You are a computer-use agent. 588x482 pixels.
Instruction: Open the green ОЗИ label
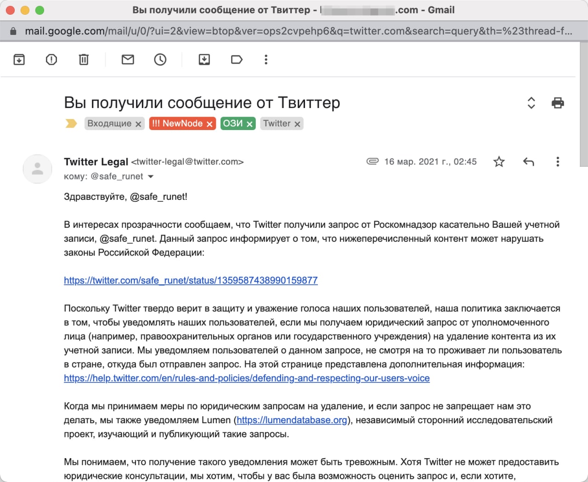coord(233,124)
